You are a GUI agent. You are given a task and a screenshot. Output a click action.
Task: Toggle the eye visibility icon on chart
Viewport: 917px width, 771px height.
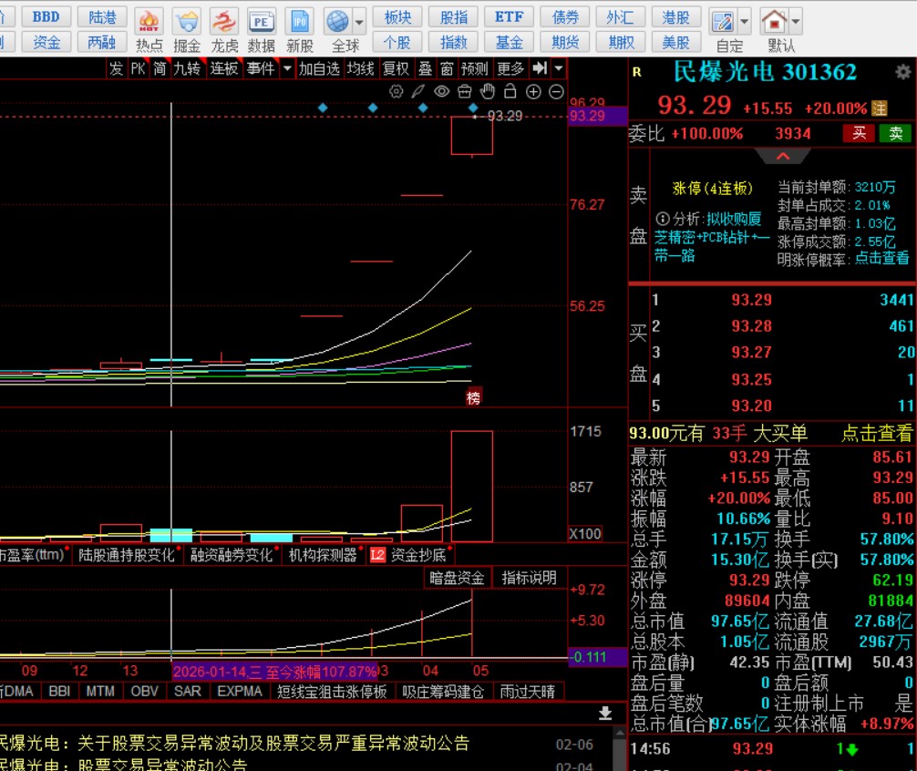[x=441, y=91]
